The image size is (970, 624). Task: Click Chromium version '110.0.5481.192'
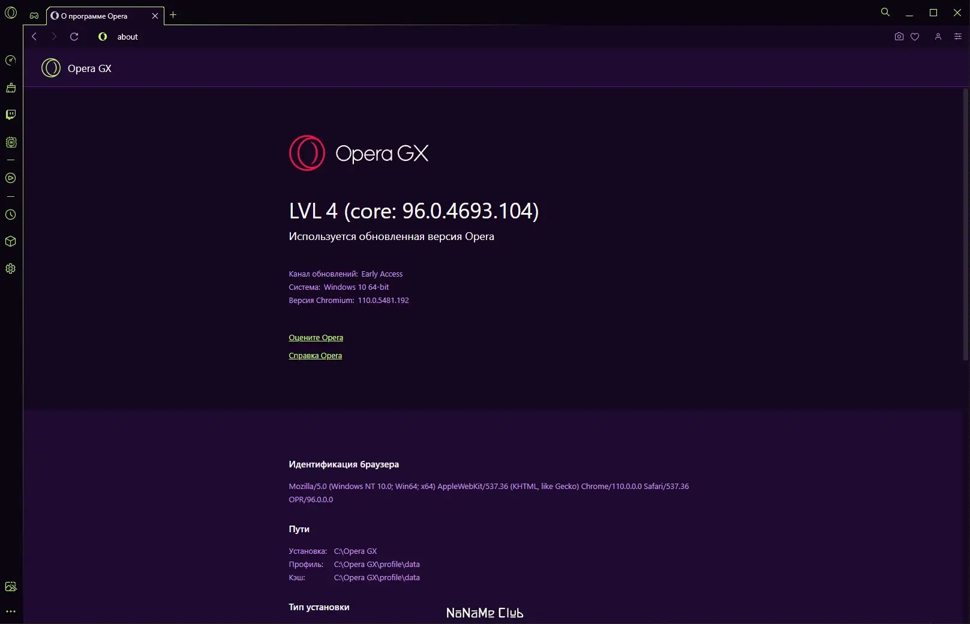point(383,300)
